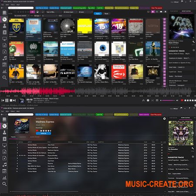196x196 pixels.
Task: Toggle the favorite heart on Madness Express album
Action: pos(37,131)
